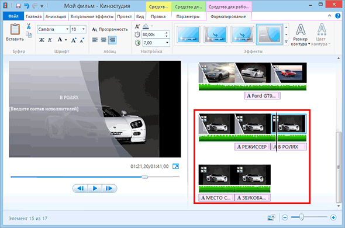
Task: Change thumbnail size icon in the status bar
Action: point(271,218)
